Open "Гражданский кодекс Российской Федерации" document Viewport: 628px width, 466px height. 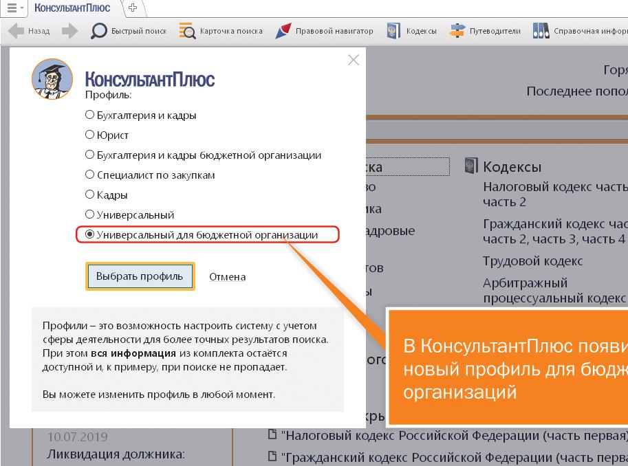454,457
